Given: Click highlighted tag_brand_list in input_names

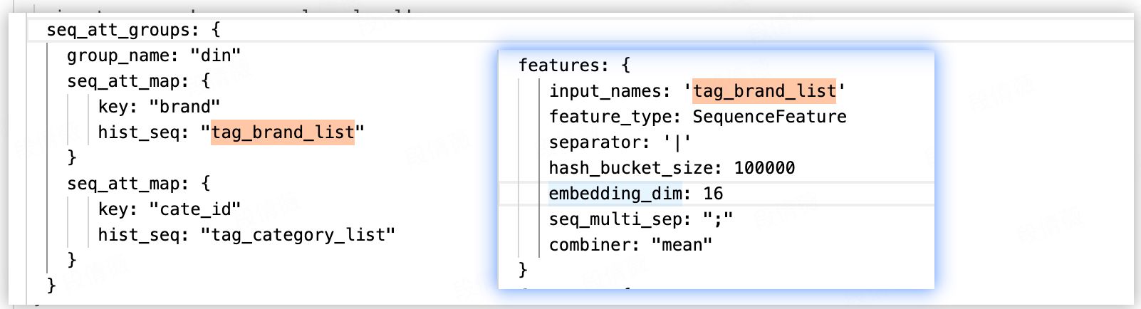Looking at the screenshot, I should tap(764, 91).
